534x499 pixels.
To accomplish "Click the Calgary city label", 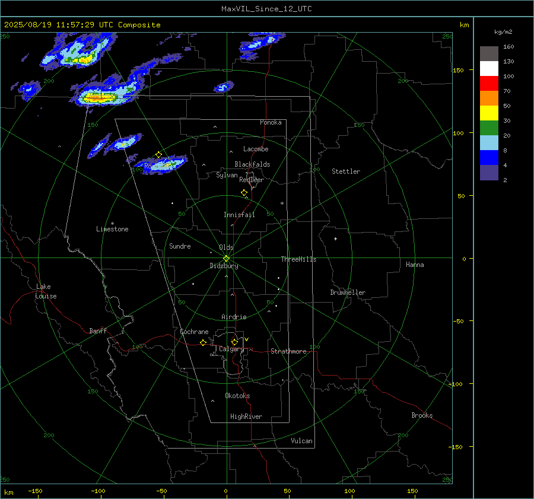I will (231, 349).
